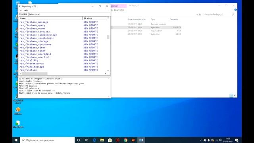Select rex_firebase_timer plugin row
Image resolution: width=254 pixels, height=143 pixels.
(x=63, y=48)
